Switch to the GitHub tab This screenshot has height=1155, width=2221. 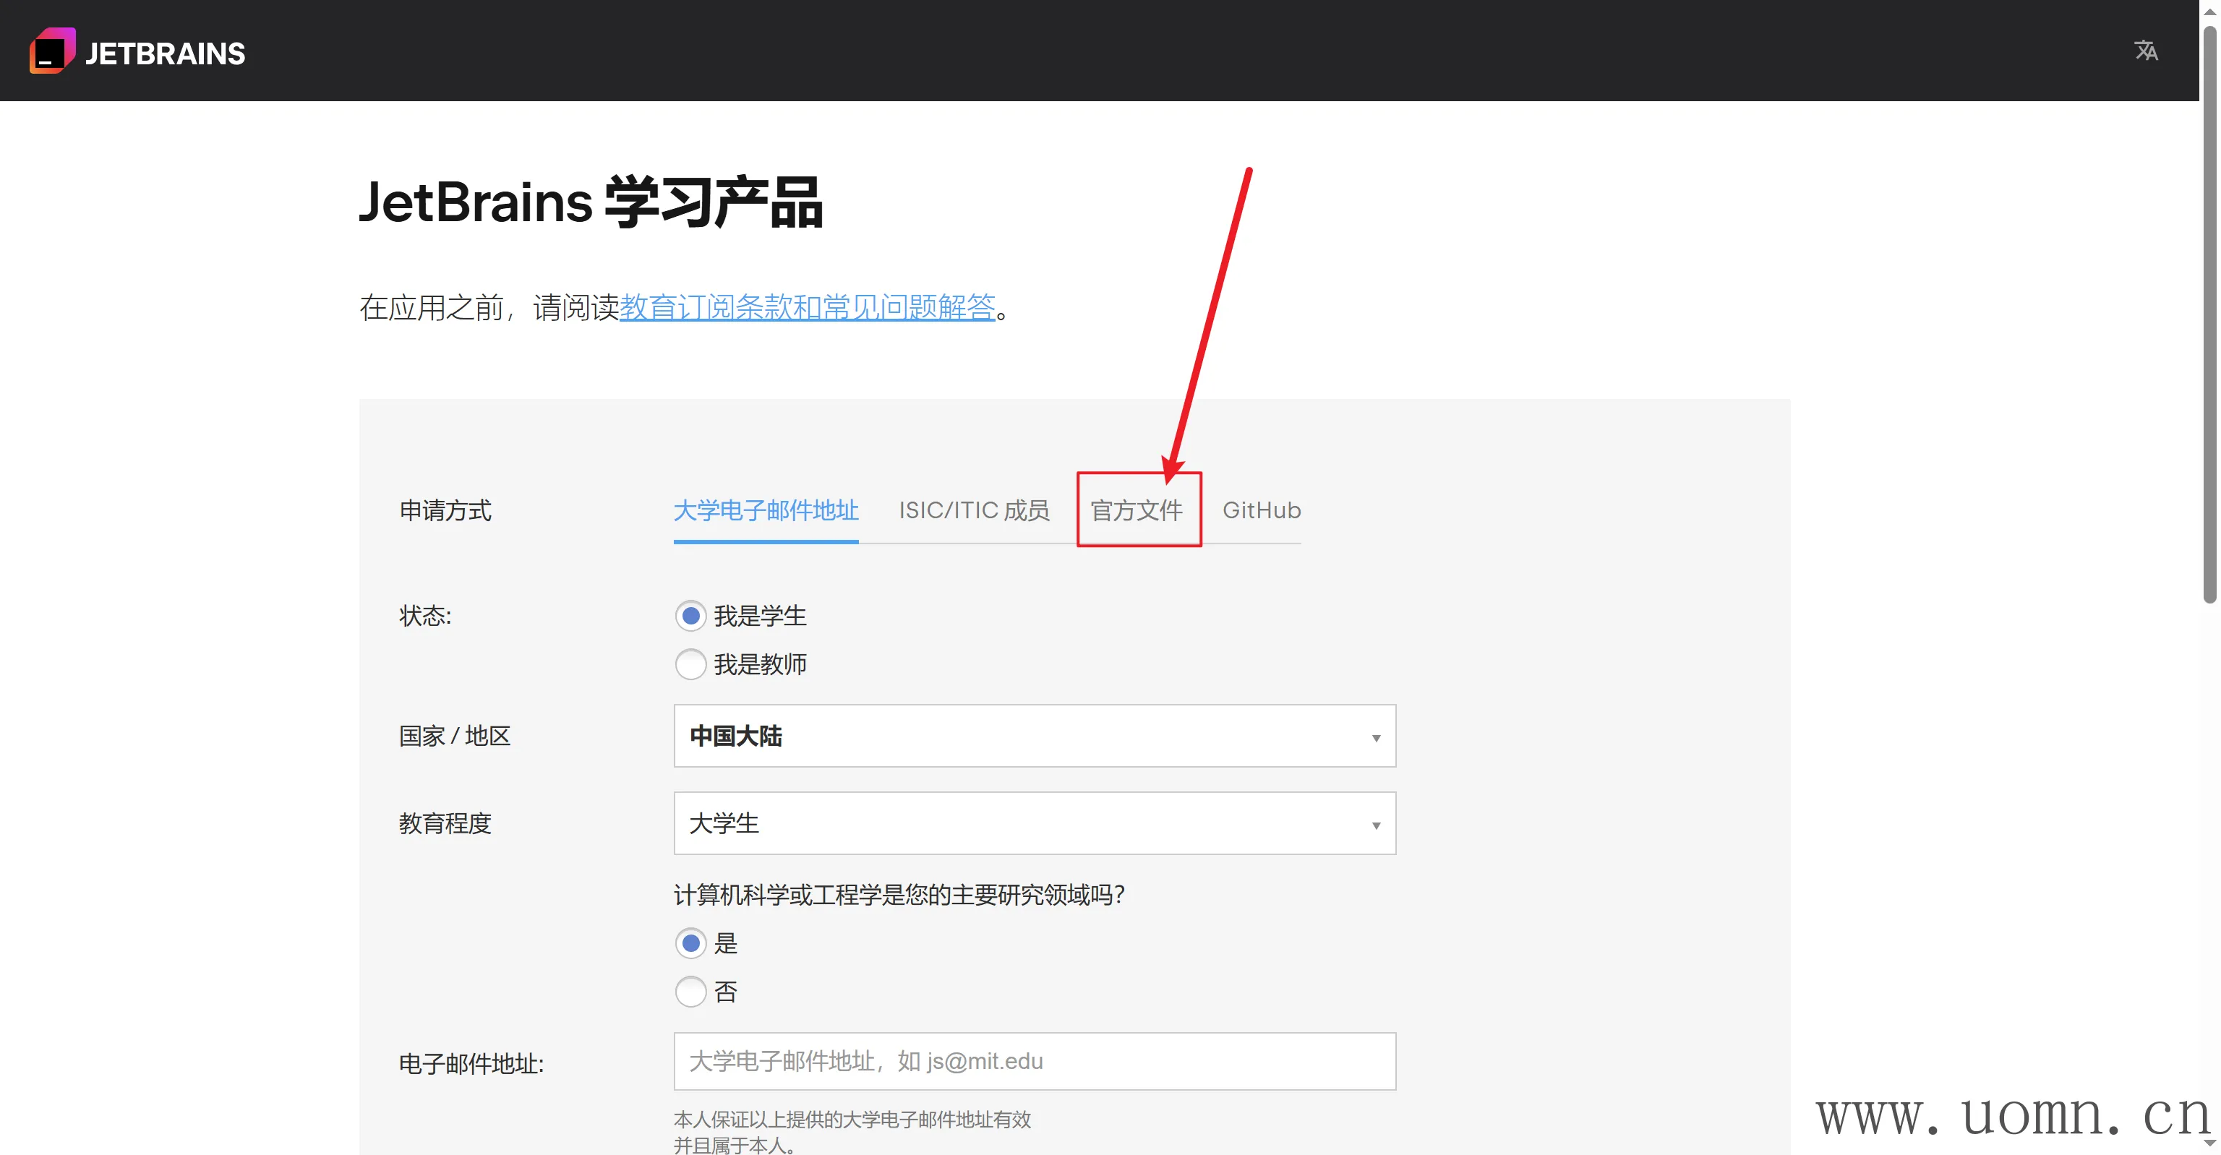1261,510
